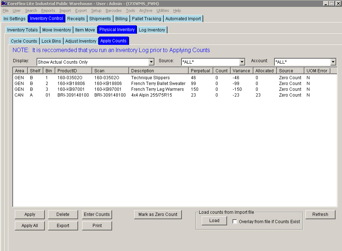Sort by the Bin column header
The height and width of the screenshot is (251, 342).
49,71
